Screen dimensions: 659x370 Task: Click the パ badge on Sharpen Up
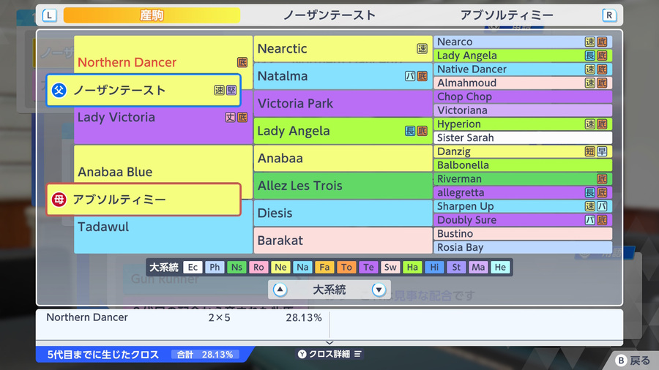coord(602,206)
